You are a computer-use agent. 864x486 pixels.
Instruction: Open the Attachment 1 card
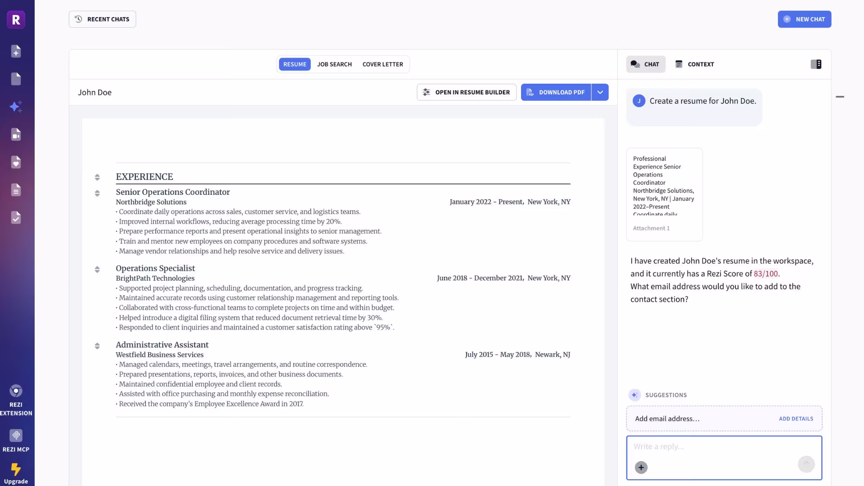(664, 194)
